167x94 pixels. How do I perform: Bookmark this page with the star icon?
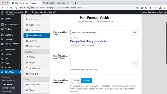(x=137, y=8)
